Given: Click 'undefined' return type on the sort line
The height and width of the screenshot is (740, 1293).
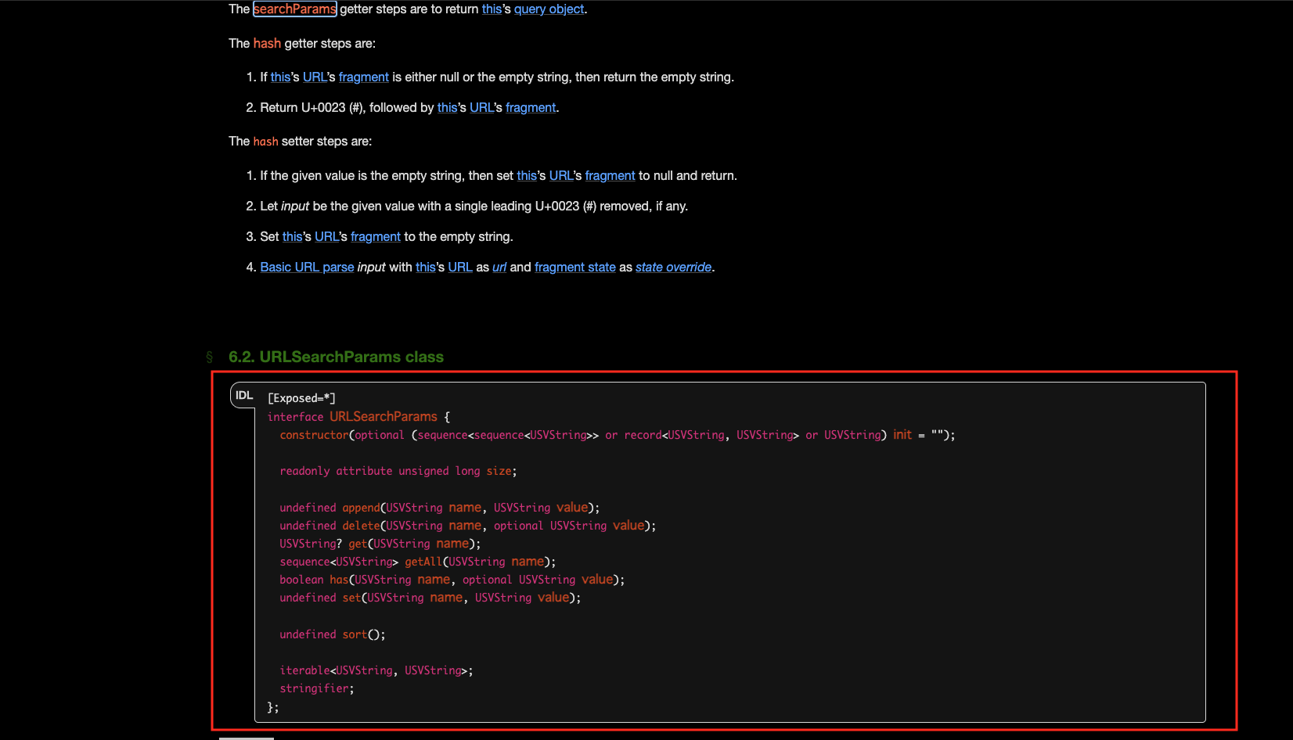Looking at the screenshot, I should pyautogui.click(x=308, y=634).
